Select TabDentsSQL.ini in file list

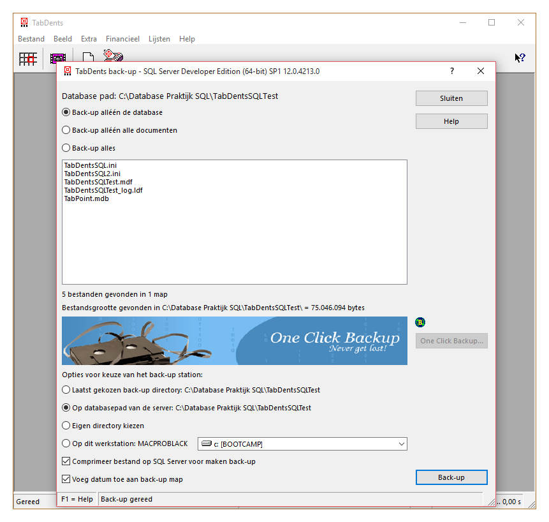91,165
